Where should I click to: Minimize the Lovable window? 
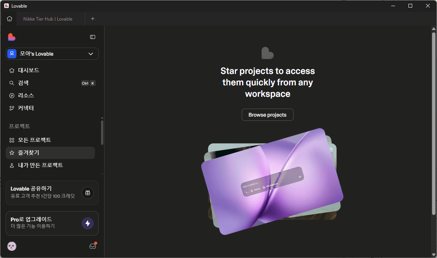[x=393, y=6]
